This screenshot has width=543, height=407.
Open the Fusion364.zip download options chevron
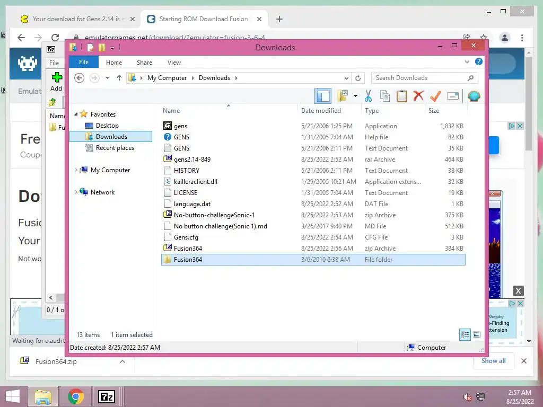click(122, 361)
